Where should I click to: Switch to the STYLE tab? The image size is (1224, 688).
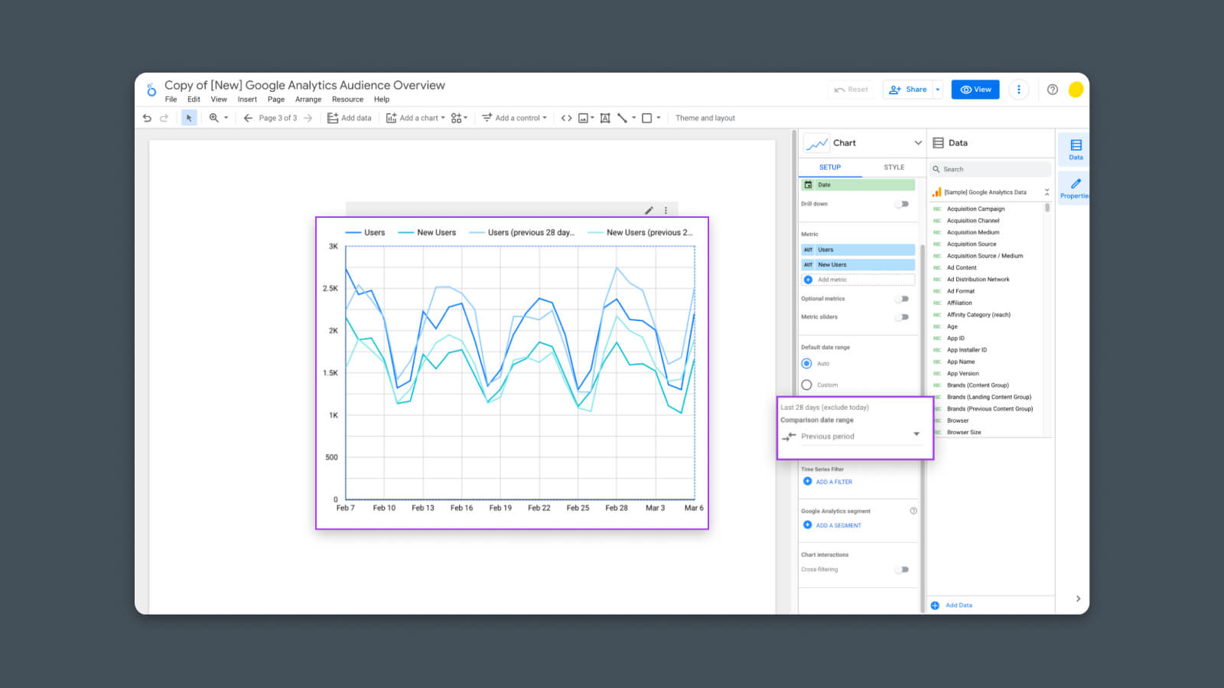tap(894, 167)
